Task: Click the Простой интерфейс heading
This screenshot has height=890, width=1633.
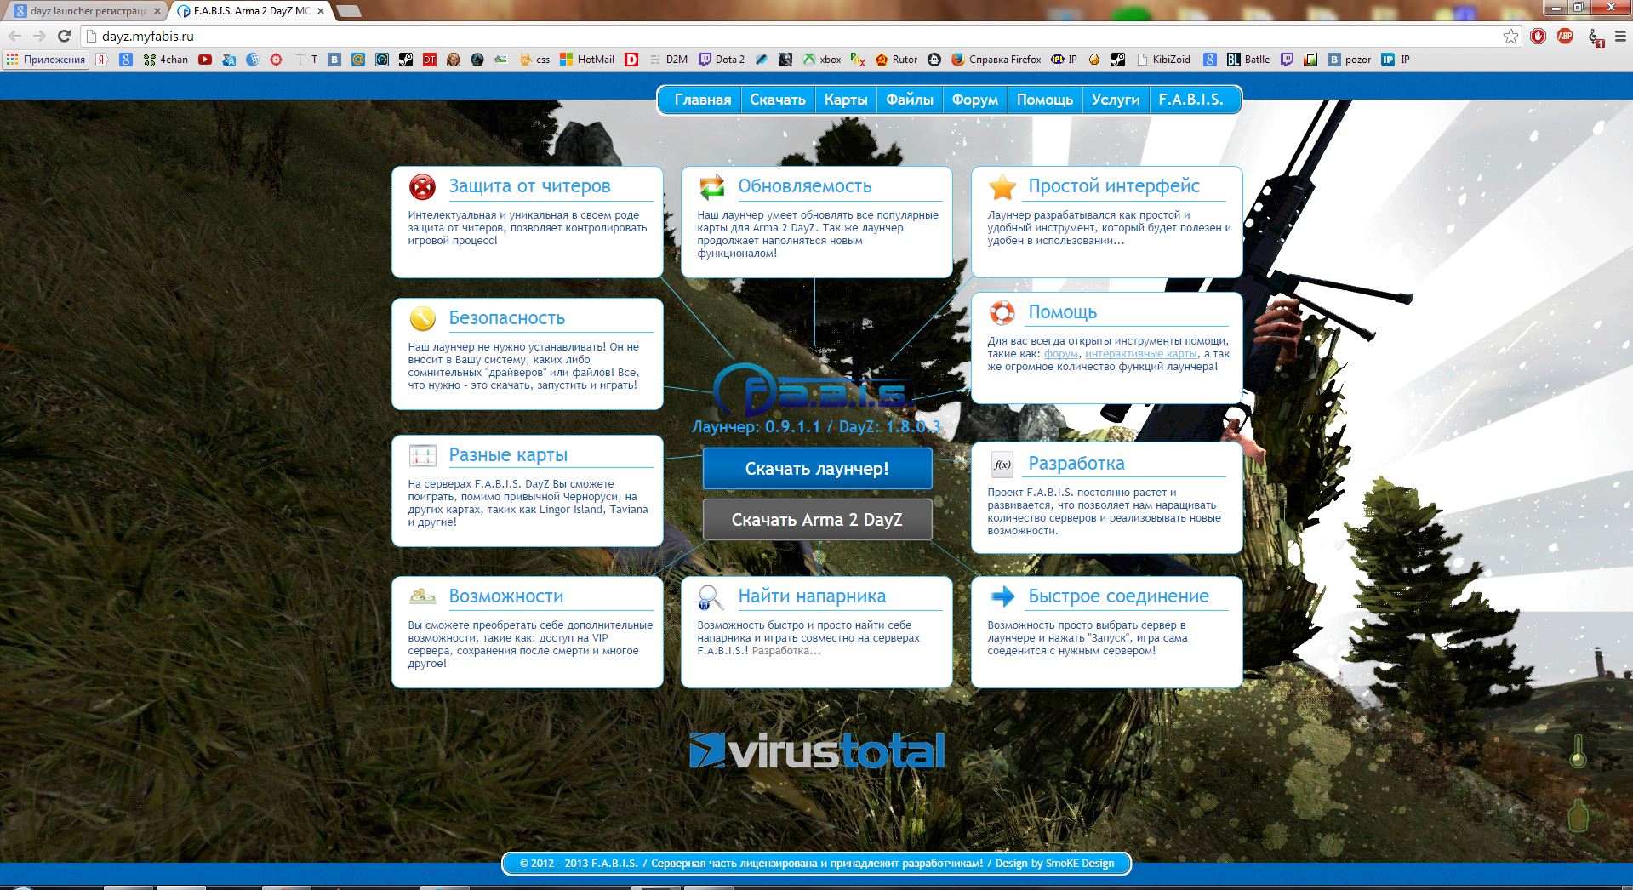Action: 1114,186
